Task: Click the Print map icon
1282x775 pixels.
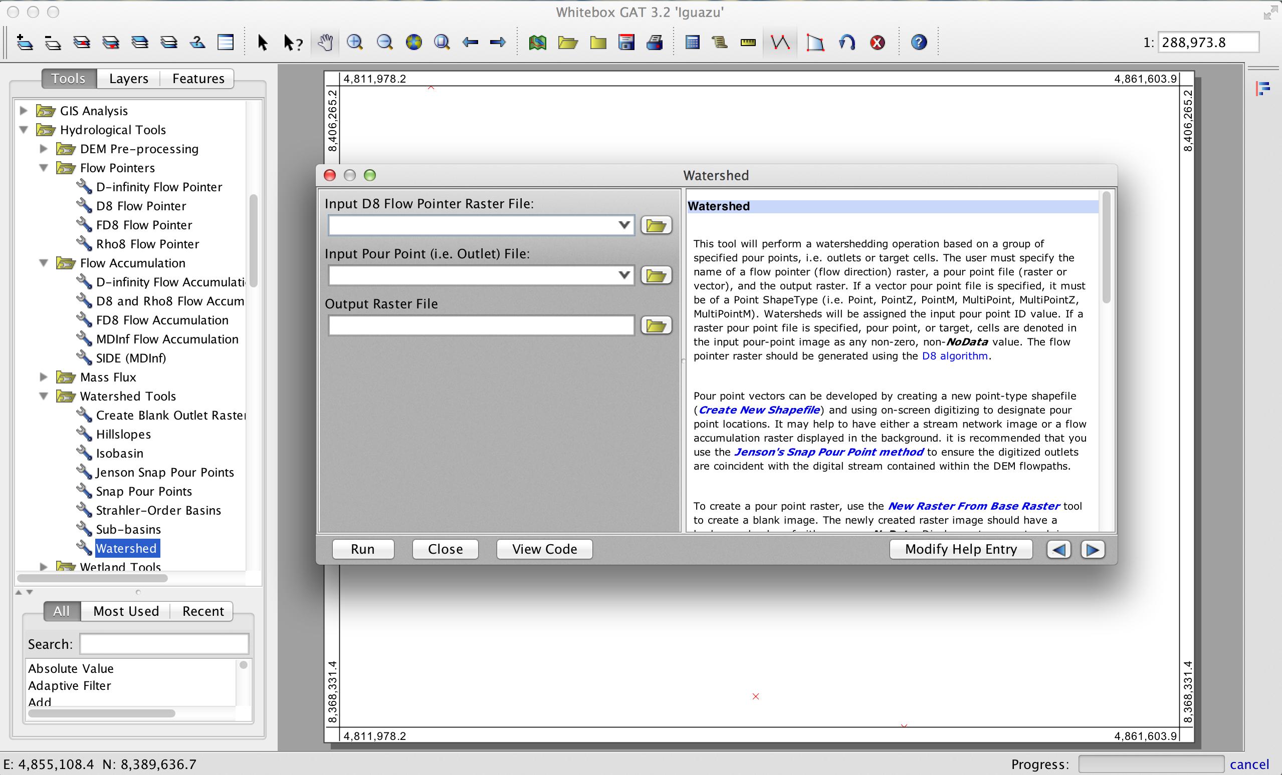Action: 655,42
